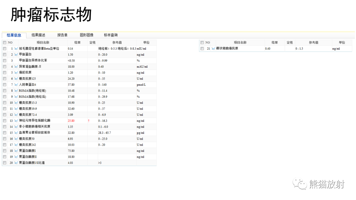Select the result value 57.80

coord(71,85)
